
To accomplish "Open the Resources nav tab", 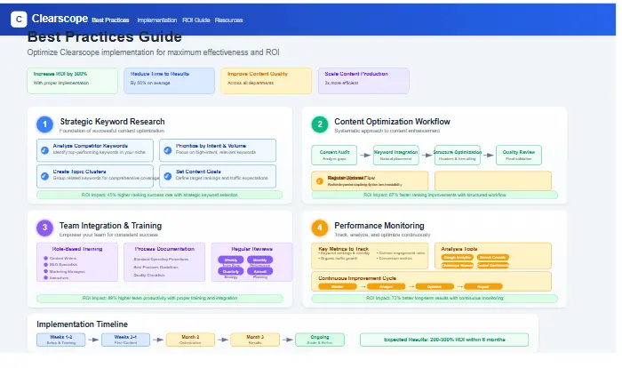I will pyautogui.click(x=229, y=20).
